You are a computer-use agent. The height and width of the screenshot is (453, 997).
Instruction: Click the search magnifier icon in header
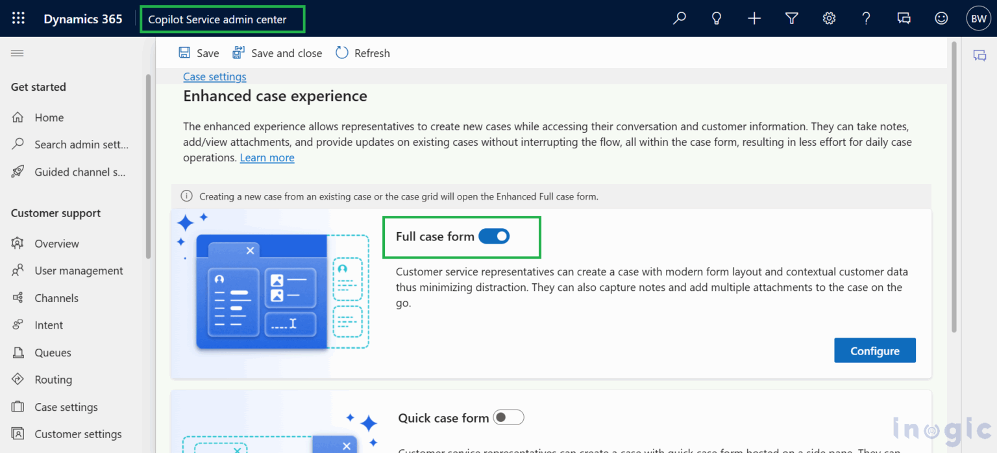pyautogui.click(x=680, y=19)
